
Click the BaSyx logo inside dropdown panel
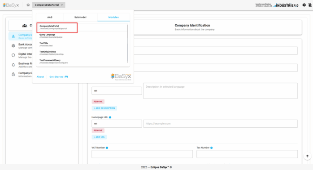121,77
